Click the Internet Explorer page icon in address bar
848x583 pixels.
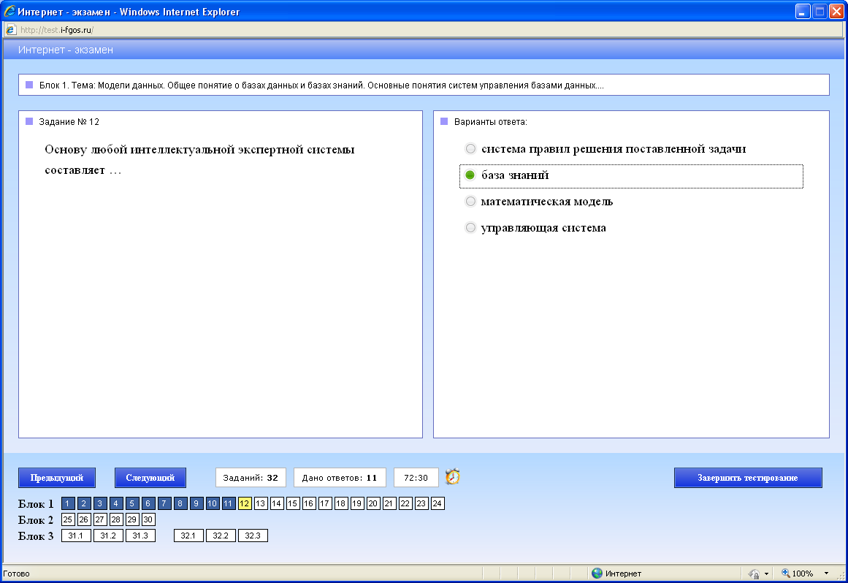pos(10,30)
